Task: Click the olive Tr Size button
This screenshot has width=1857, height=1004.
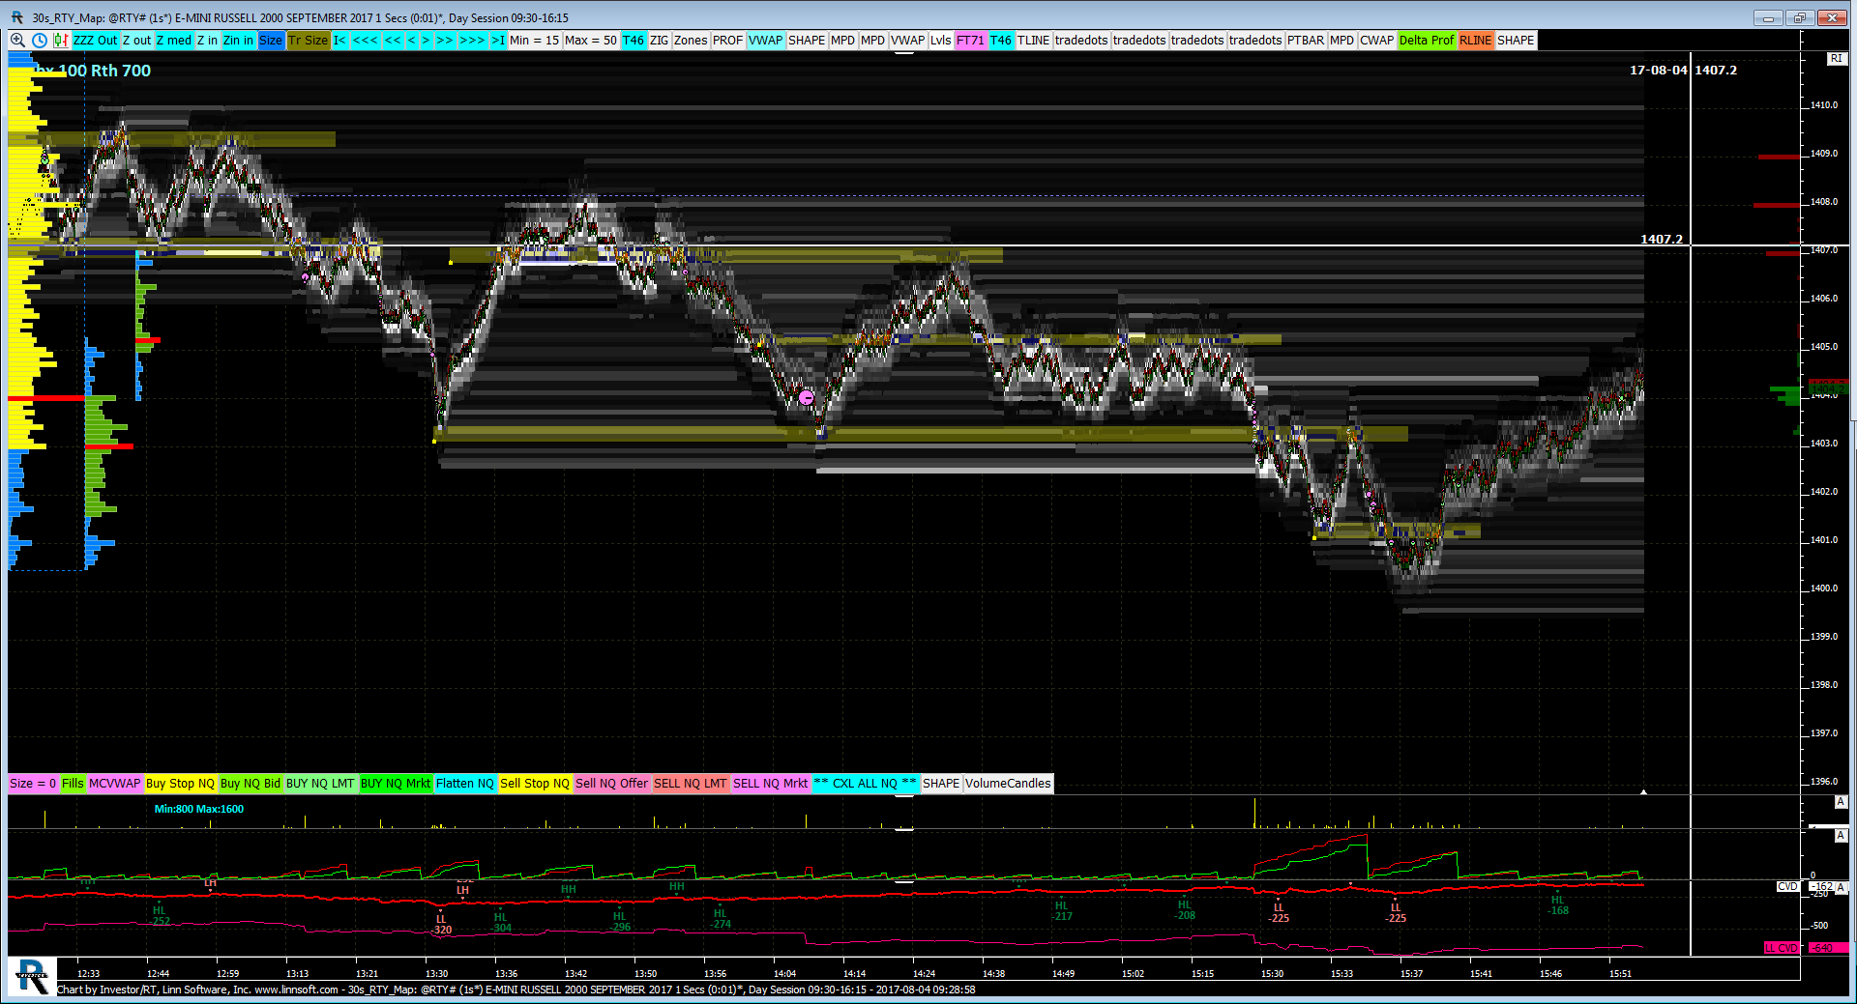Action: tap(309, 41)
